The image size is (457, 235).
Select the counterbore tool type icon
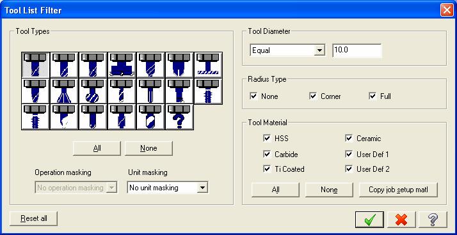click(x=122, y=117)
